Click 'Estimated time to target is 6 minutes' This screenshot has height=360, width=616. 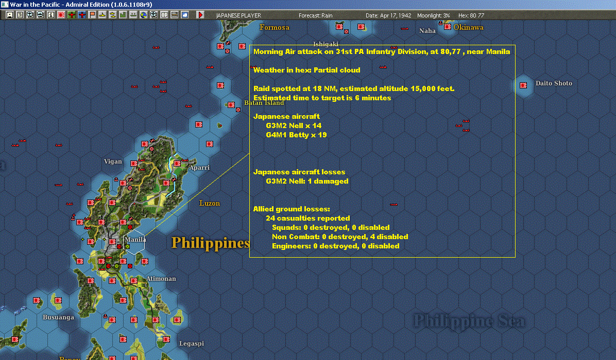tap(322, 98)
